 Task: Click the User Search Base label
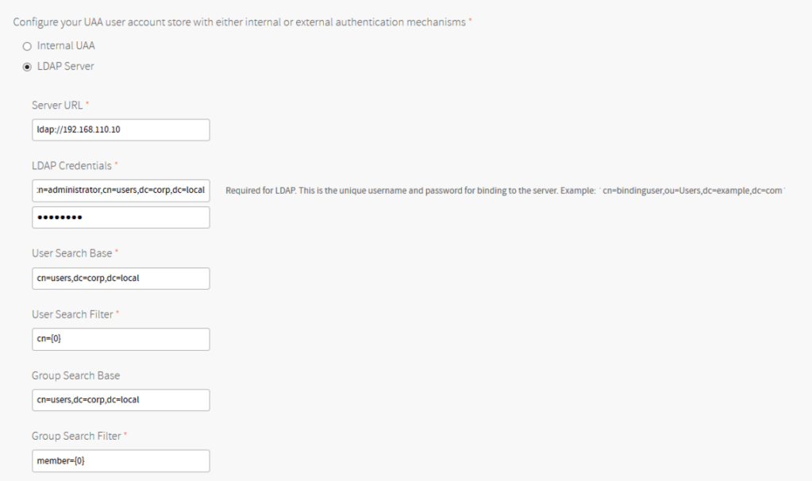(72, 253)
